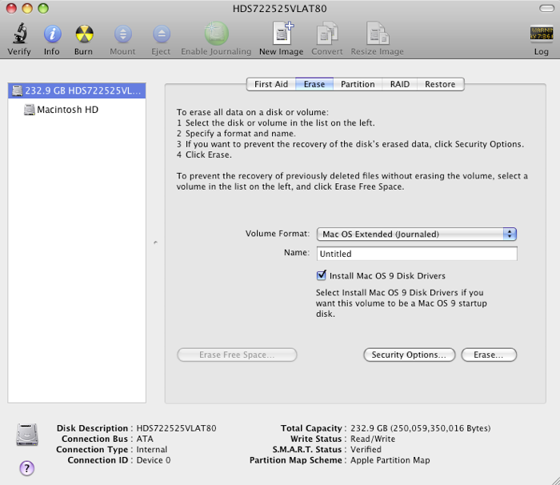Click the 'Volume Format:' label
The width and height of the screenshot is (560, 485).
click(278, 234)
